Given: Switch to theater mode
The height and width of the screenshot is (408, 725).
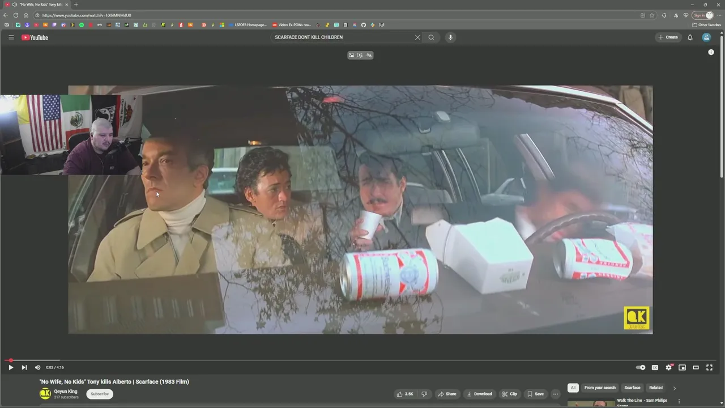Looking at the screenshot, I should click(696, 367).
